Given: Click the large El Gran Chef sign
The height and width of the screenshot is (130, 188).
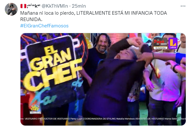Looking at the screenshot, I should pyautogui.click(x=52, y=67).
